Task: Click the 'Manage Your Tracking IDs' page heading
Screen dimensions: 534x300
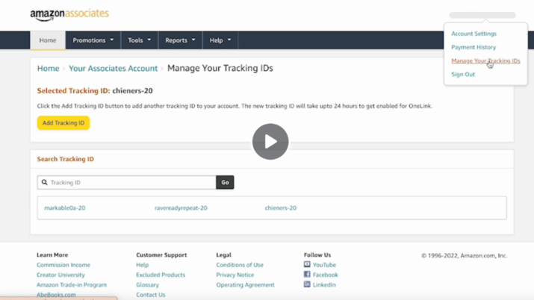Action: (x=220, y=68)
